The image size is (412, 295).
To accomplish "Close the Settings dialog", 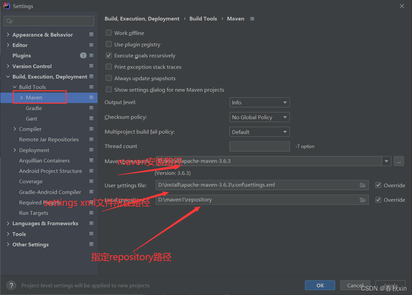I will click(x=402, y=6).
